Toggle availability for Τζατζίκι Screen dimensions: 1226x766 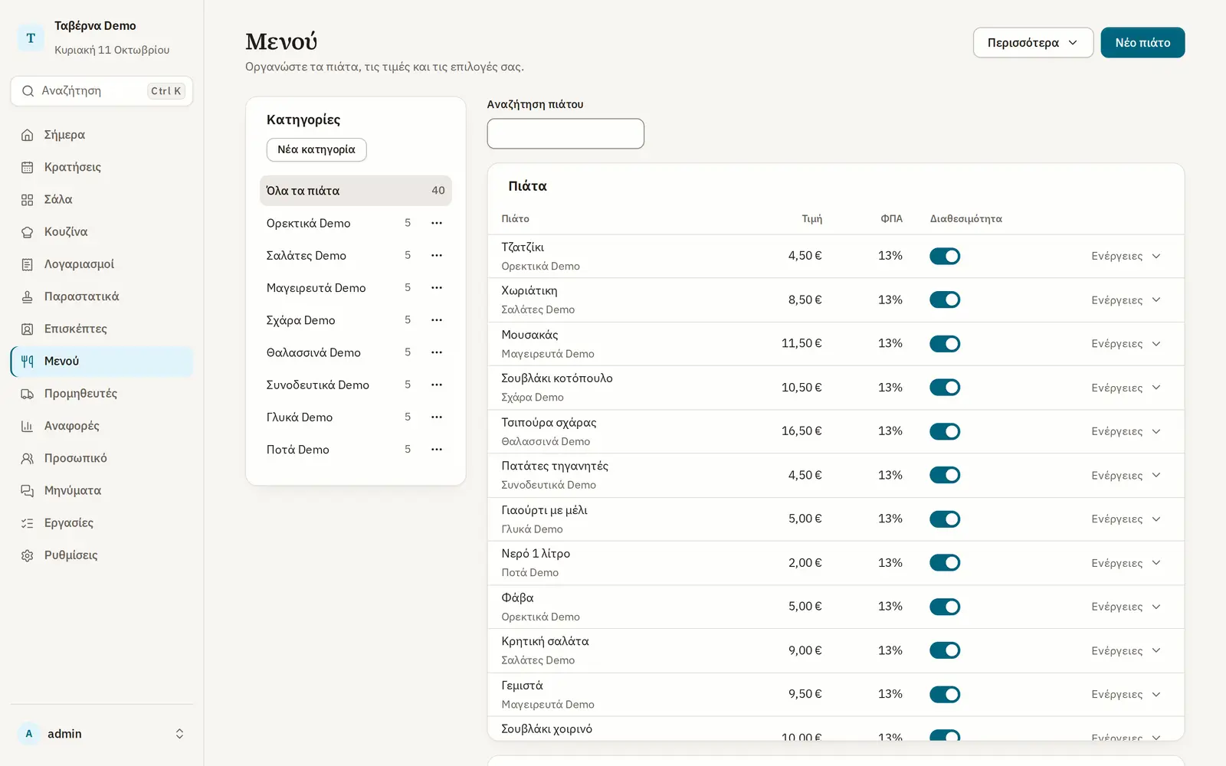tap(945, 256)
